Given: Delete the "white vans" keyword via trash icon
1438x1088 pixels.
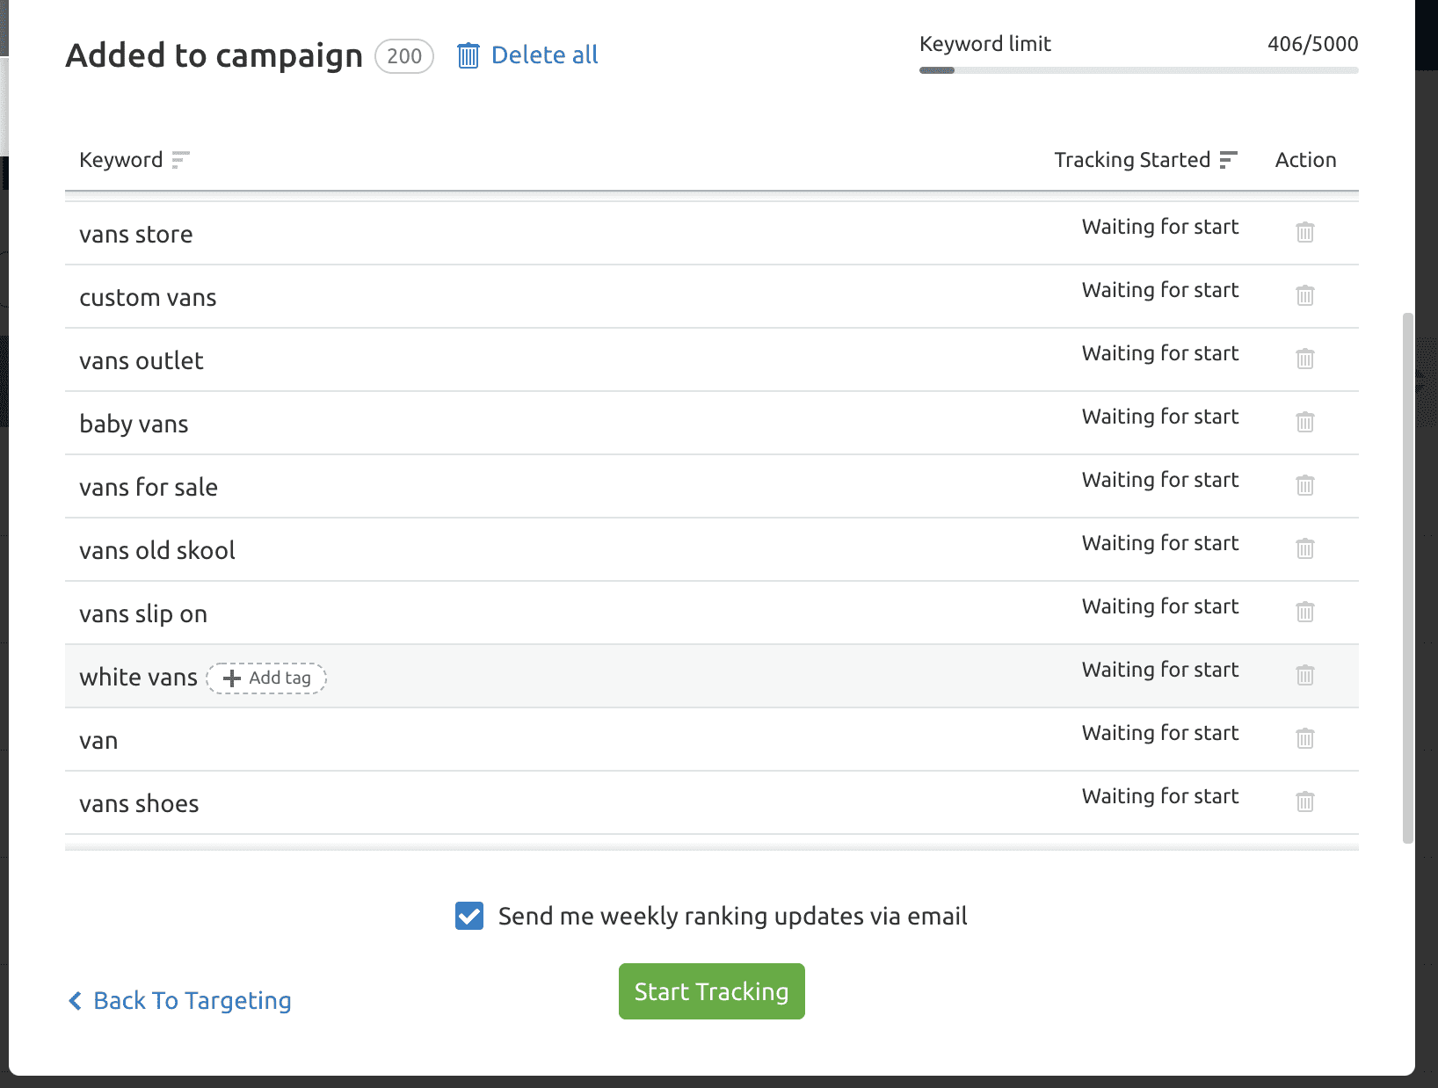Looking at the screenshot, I should tap(1304, 675).
